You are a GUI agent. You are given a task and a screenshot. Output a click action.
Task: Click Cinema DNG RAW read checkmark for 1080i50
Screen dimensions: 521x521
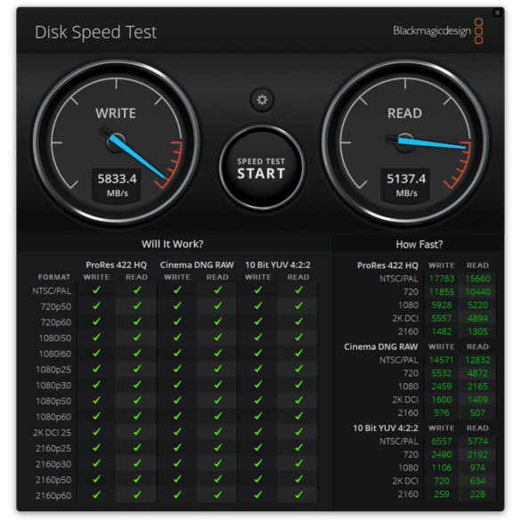click(218, 338)
